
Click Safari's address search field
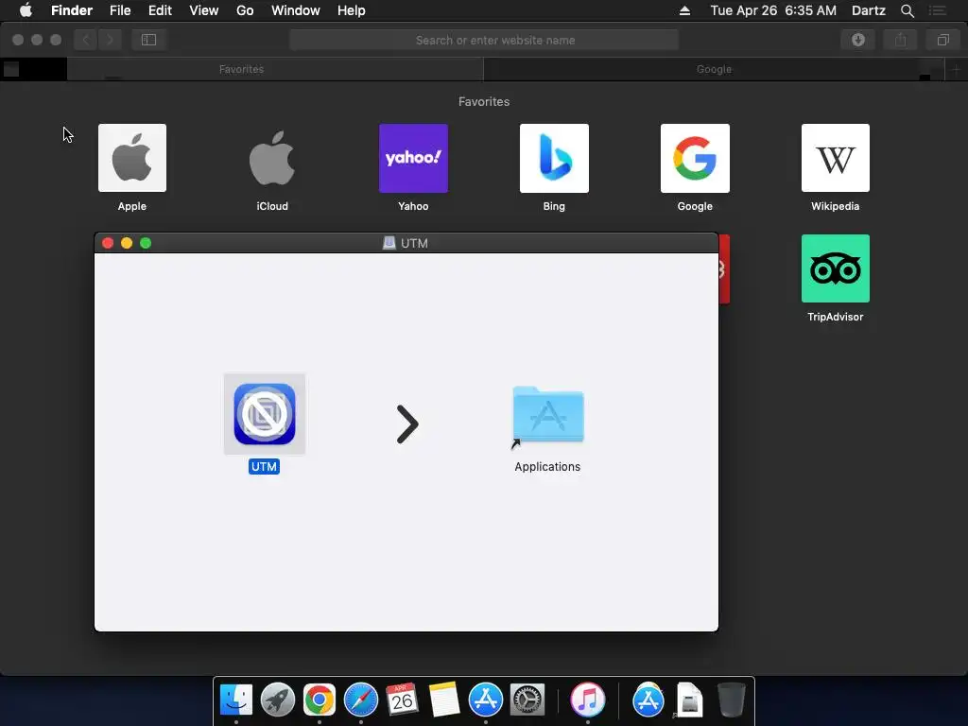click(x=484, y=40)
